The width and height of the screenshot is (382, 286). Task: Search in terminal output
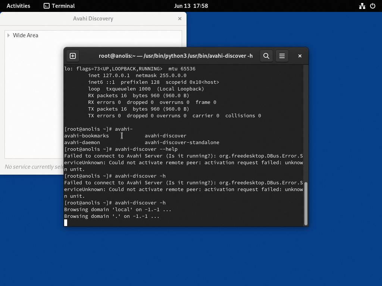(266, 56)
